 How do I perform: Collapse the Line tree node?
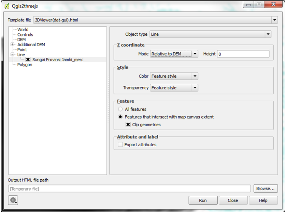pos(12,54)
